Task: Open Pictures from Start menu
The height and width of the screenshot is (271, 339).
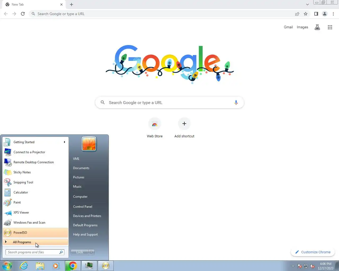Action: [x=89, y=177]
